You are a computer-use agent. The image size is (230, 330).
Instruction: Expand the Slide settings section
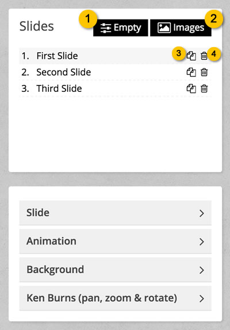116,213
